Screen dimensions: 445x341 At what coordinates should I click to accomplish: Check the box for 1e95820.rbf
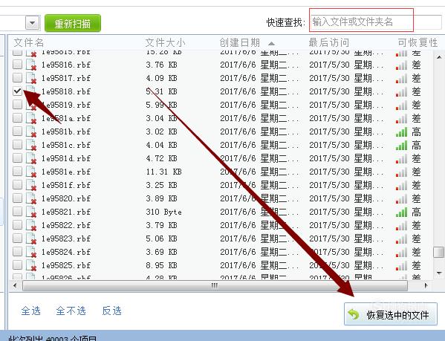coord(18,198)
